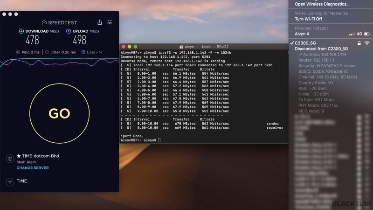Click the upload speed value 498
Screen dimensions: 373x210
coord(79,40)
